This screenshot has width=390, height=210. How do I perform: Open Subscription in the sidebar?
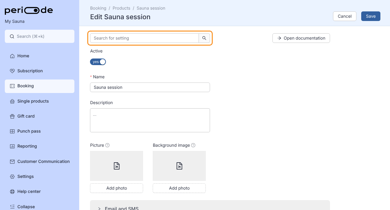pos(40,71)
